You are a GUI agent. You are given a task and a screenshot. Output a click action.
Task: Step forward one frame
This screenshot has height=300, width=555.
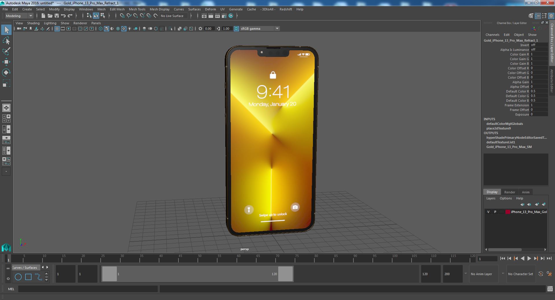542,259
